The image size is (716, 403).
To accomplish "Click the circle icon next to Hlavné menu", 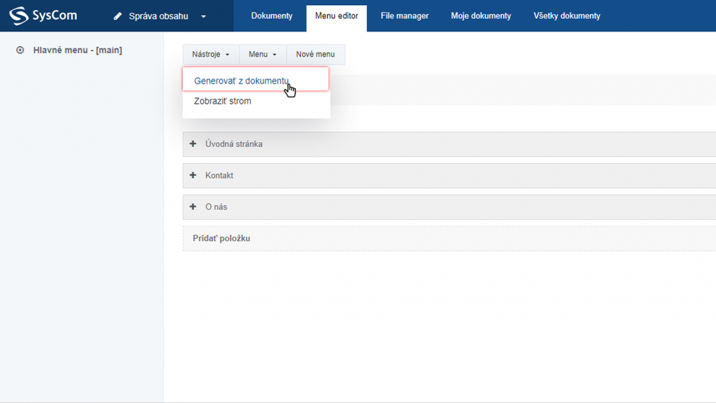I will 20,50.
